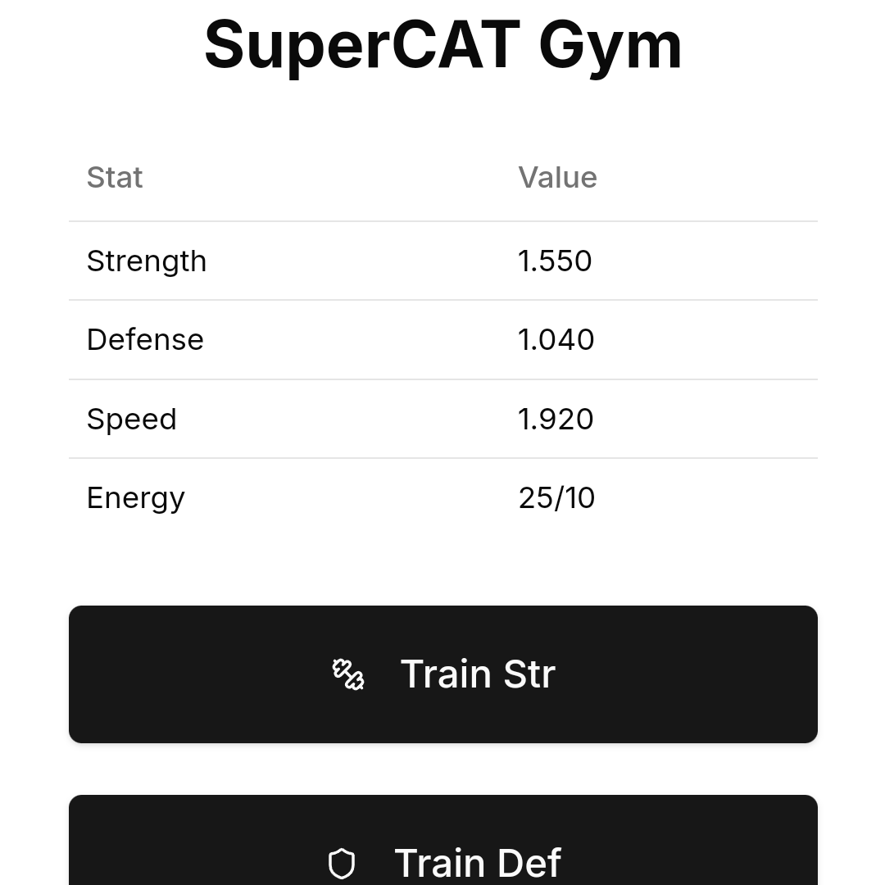885x885 pixels.
Task: Select the Defense row label
Action: (x=145, y=340)
